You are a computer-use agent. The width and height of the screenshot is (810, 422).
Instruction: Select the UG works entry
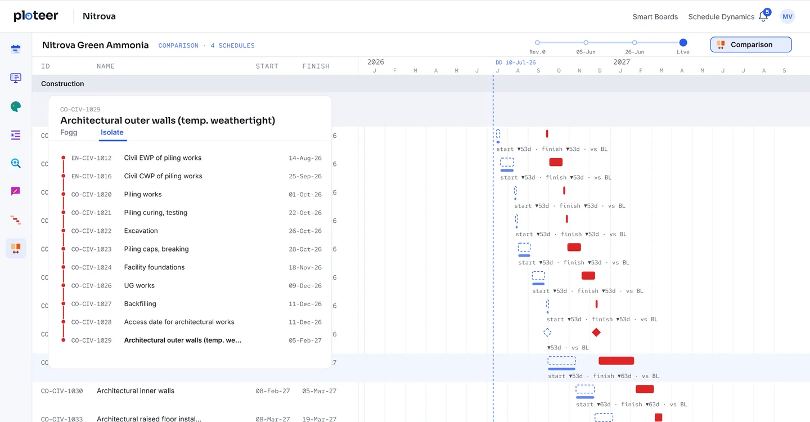[191, 286]
